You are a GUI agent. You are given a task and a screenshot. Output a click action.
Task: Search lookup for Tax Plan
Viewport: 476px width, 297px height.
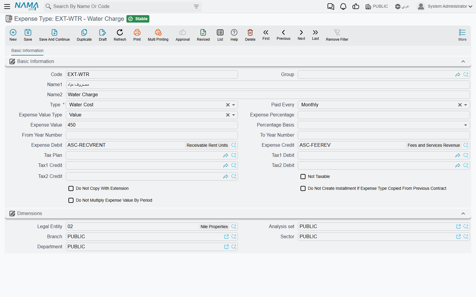click(234, 155)
